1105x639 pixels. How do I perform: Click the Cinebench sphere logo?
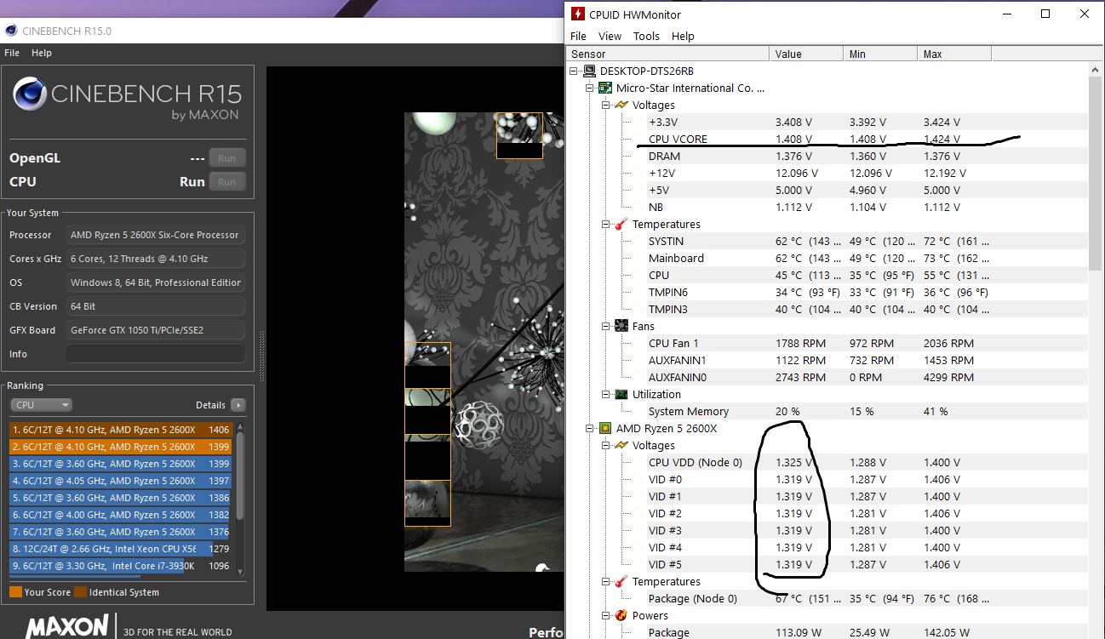(x=30, y=94)
